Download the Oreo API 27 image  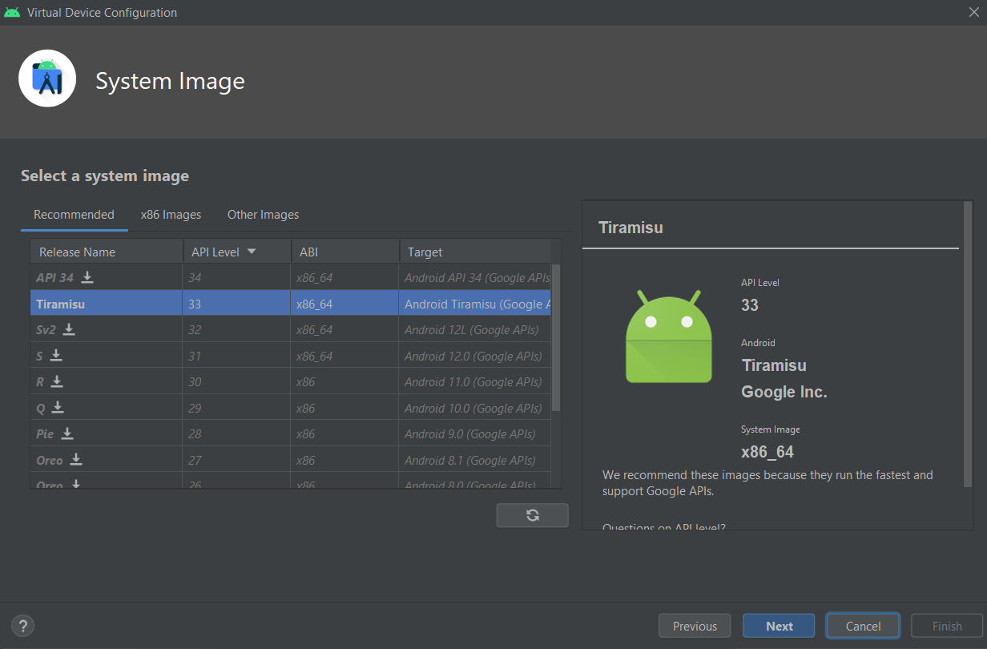76,460
